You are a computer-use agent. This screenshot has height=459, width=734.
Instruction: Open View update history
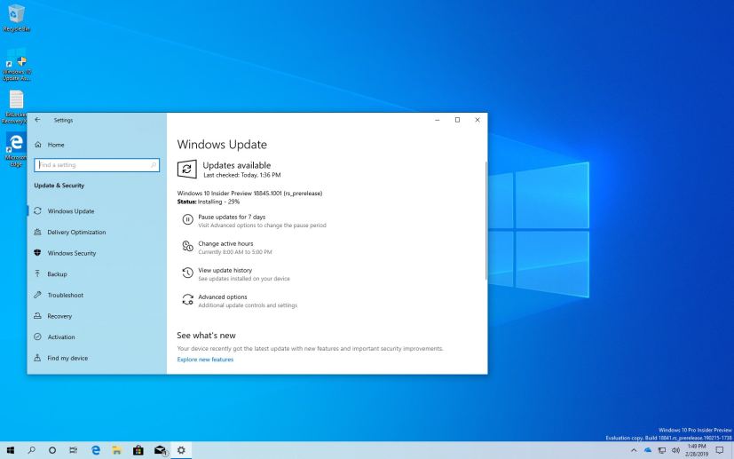pos(225,270)
